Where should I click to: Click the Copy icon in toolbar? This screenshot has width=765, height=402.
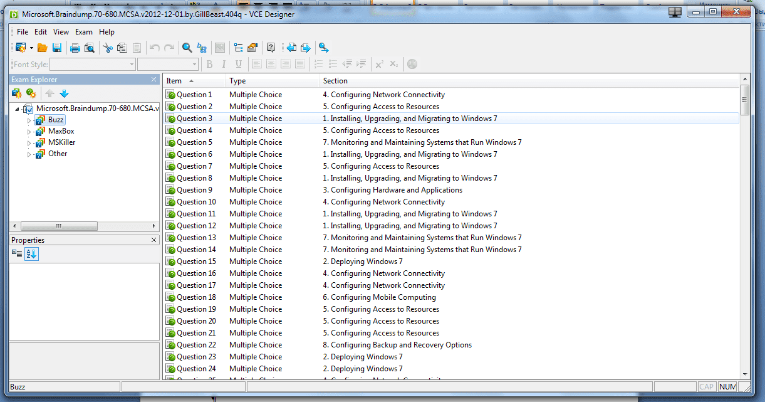pyautogui.click(x=122, y=48)
